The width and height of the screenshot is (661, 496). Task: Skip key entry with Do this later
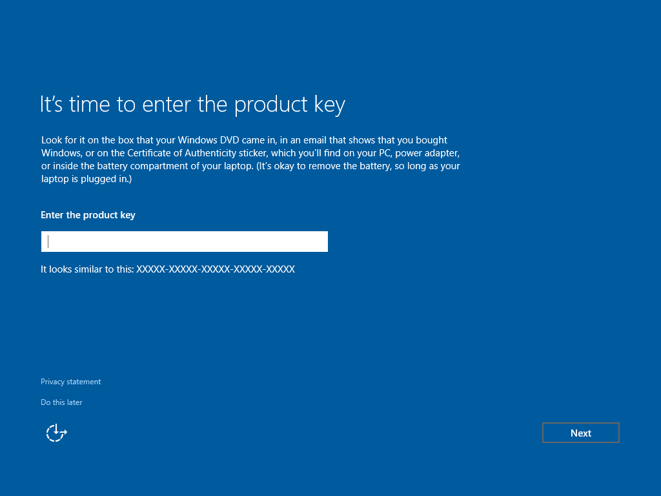(61, 402)
